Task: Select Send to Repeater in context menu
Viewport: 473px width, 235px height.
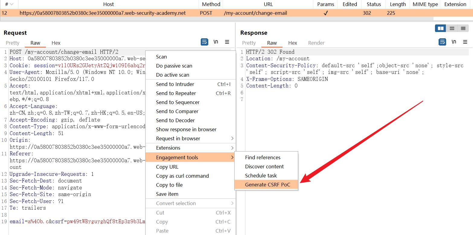Action: tap(176, 93)
